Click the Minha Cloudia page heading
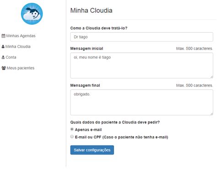This screenshot has width=217, height=172. coord(91,11)
